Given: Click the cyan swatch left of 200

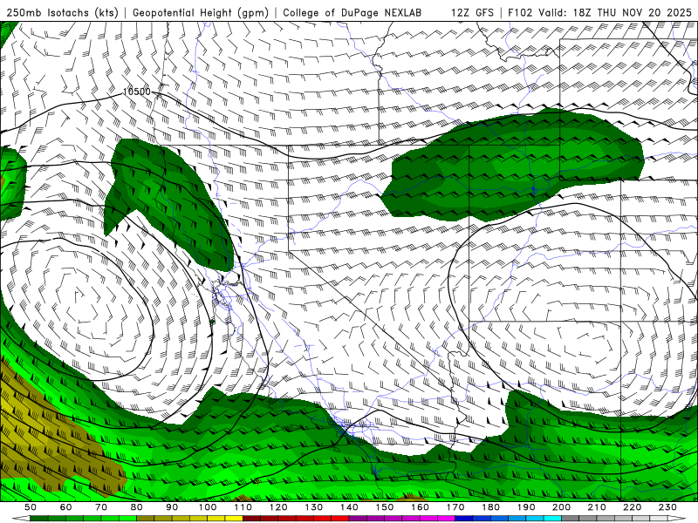Looking at the screenshot, I should (552, 519).
